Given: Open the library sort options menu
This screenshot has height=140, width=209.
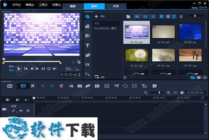Looking at the screenshot, I should [181, 16].
